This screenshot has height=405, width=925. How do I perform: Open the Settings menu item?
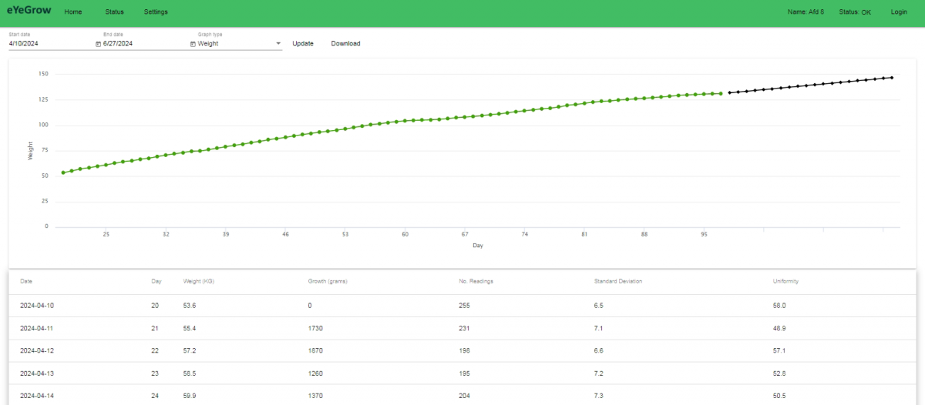point(156,12)
